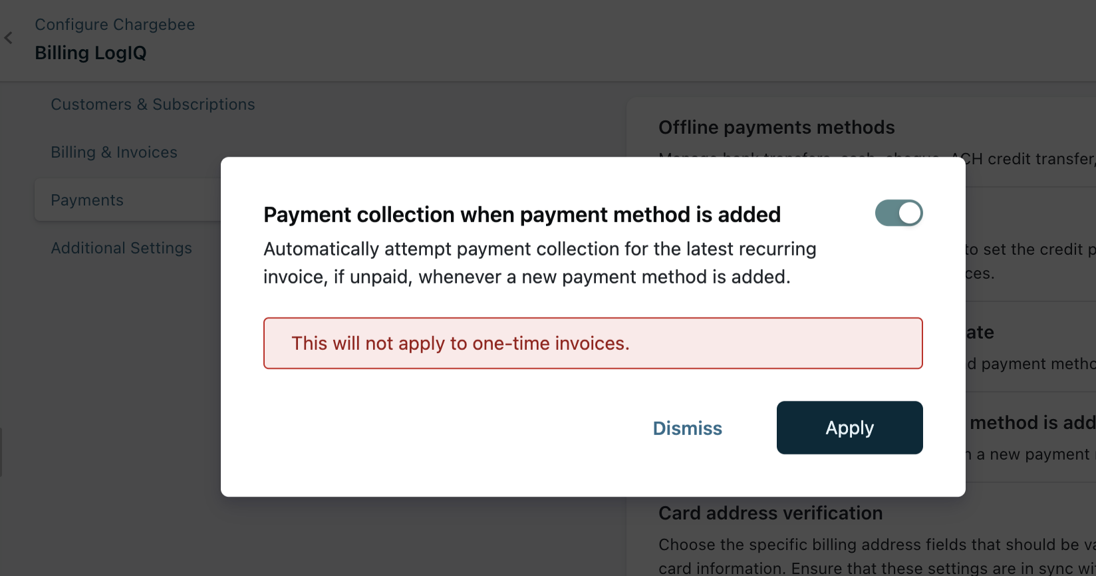Viewport: 1096px width, 576px height.
Task: Go to Billing & Invoices section
Action: tap(114, 152)
